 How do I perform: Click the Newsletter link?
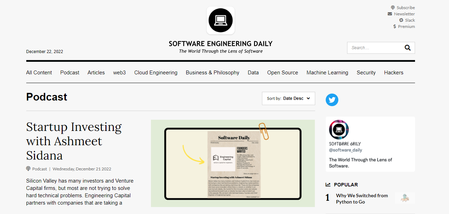(405, 14)
